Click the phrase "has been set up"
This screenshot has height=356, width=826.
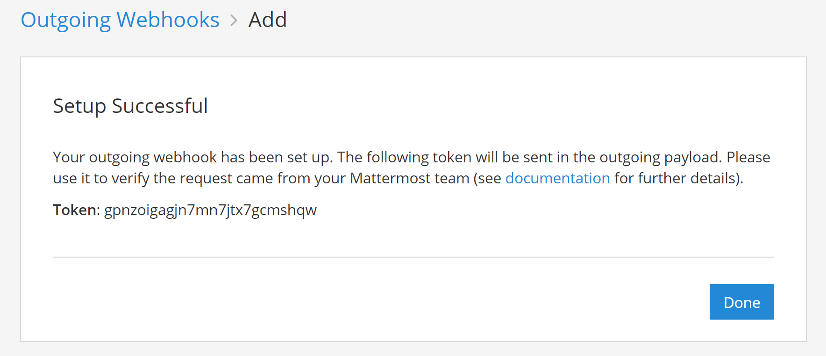[276, 157]
